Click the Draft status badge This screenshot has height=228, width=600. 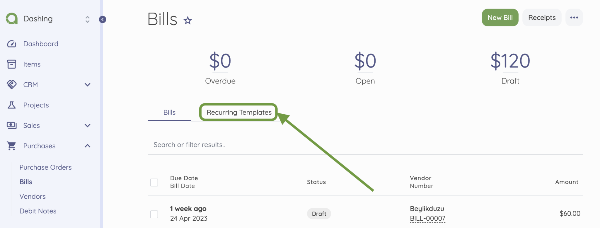coord(319,214)
